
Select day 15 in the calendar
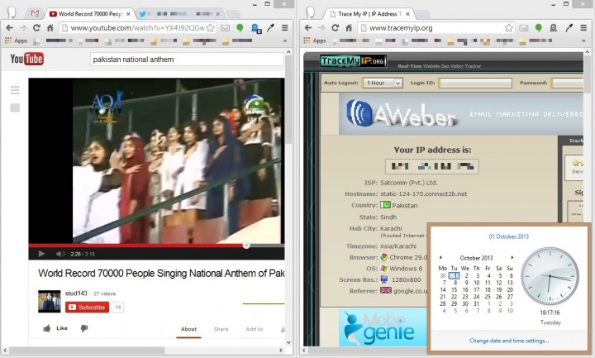[455, 289]
